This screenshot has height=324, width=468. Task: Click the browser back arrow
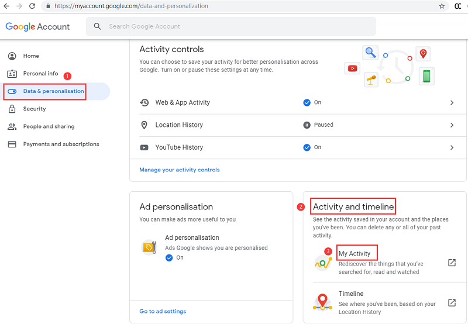[6, 6]
